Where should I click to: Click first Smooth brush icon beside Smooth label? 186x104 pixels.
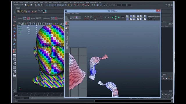coord(25,18)
